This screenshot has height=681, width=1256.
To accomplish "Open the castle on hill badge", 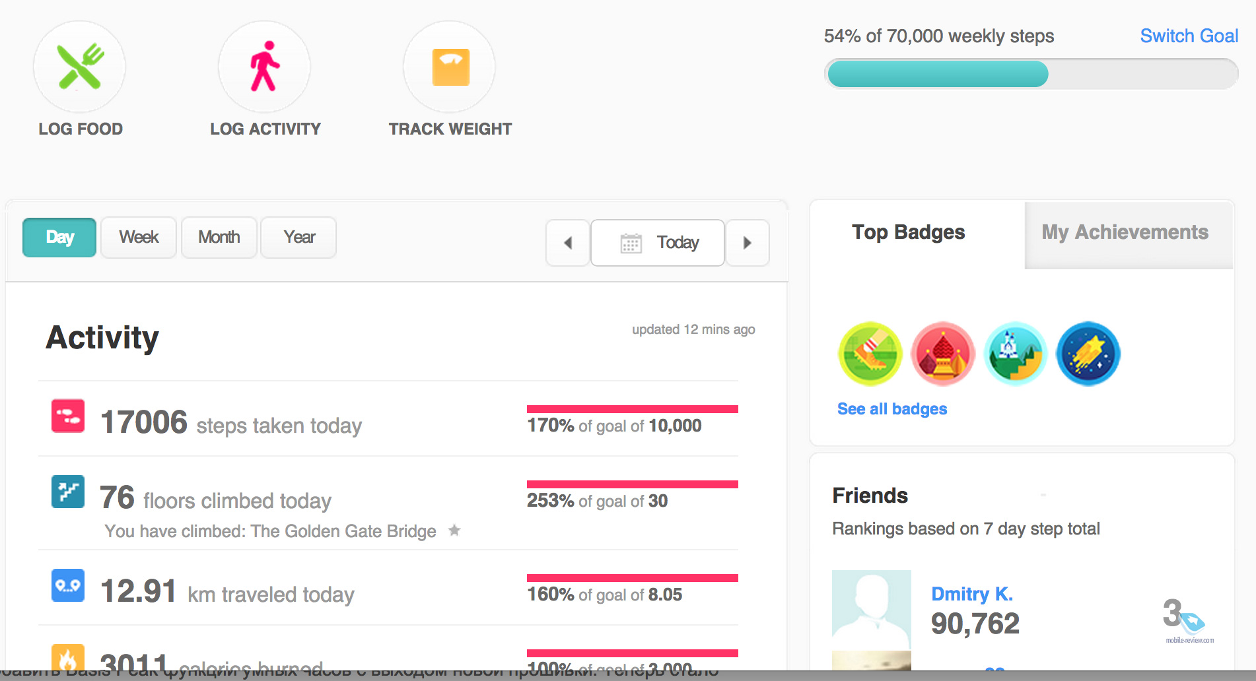I will 1016,354.
